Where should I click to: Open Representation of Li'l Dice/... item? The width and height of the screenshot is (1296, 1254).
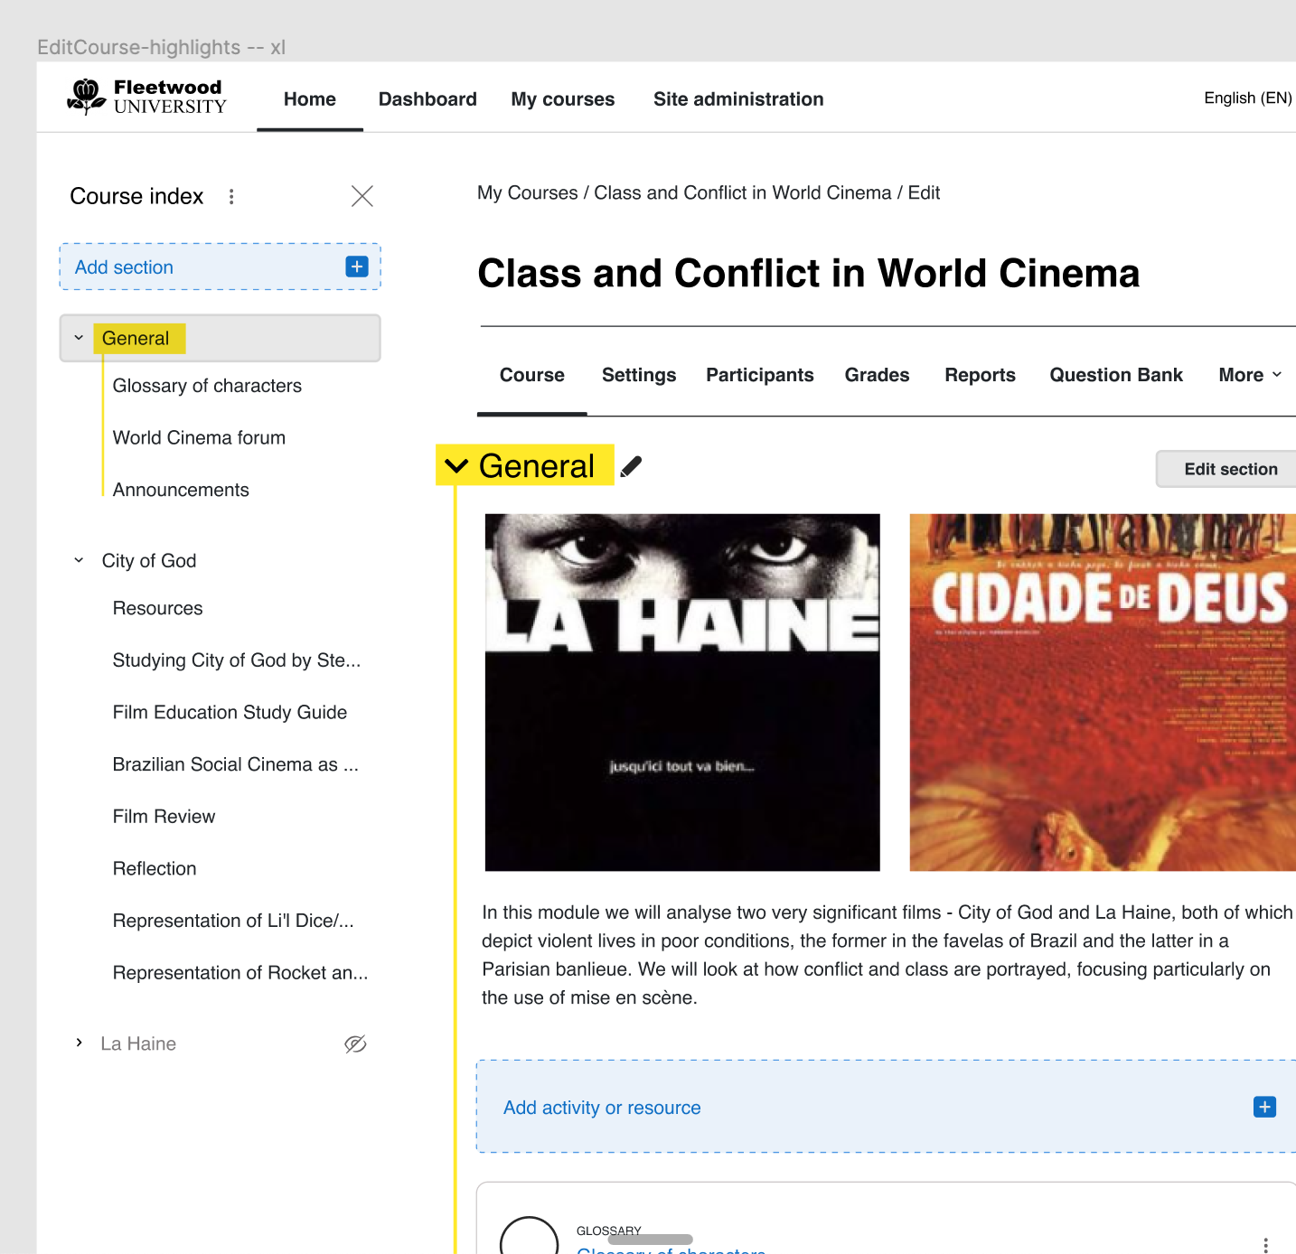(233, 921)
